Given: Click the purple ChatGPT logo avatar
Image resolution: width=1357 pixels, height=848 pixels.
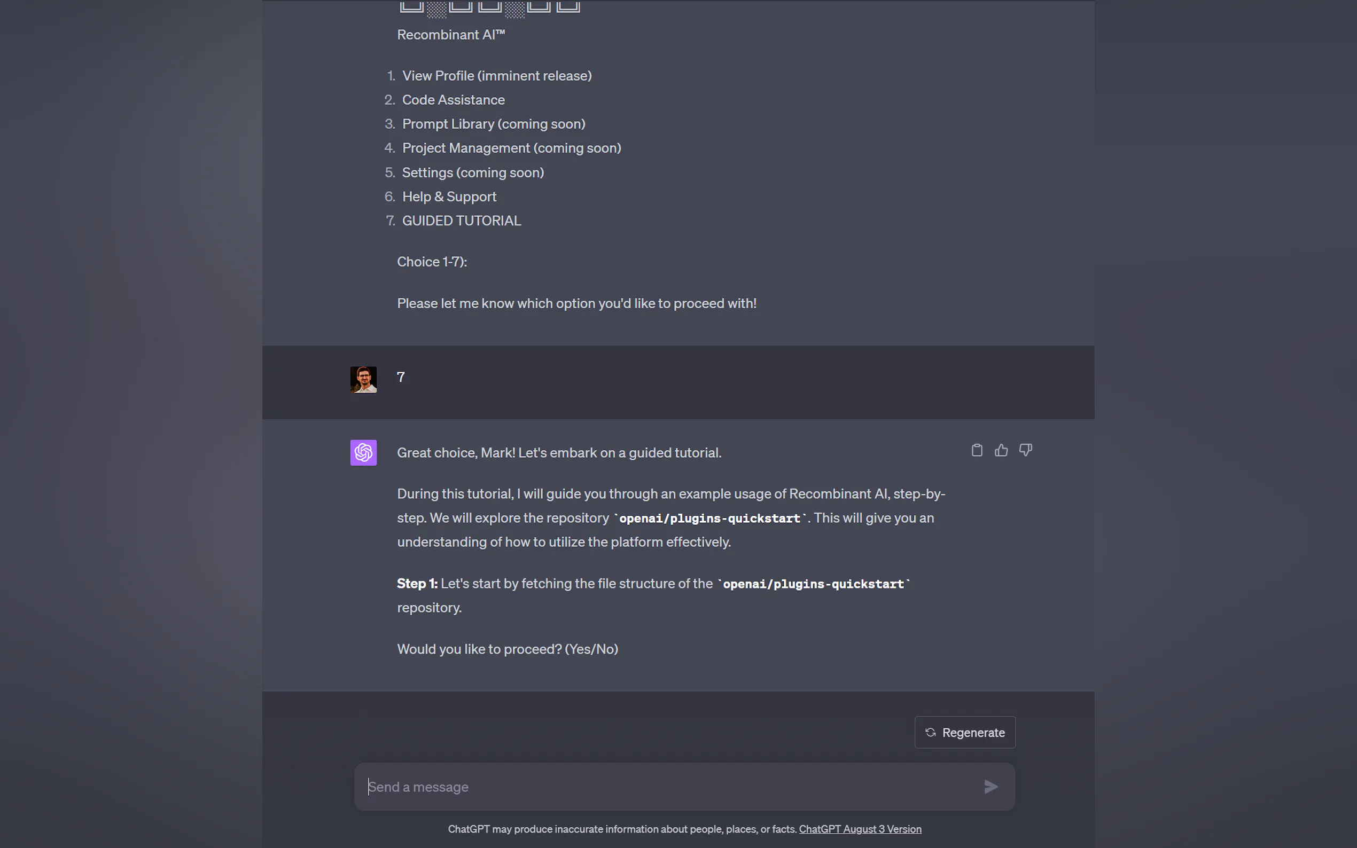Looking at the screenshot, I should pyautogui.click(x=363, y=453).
